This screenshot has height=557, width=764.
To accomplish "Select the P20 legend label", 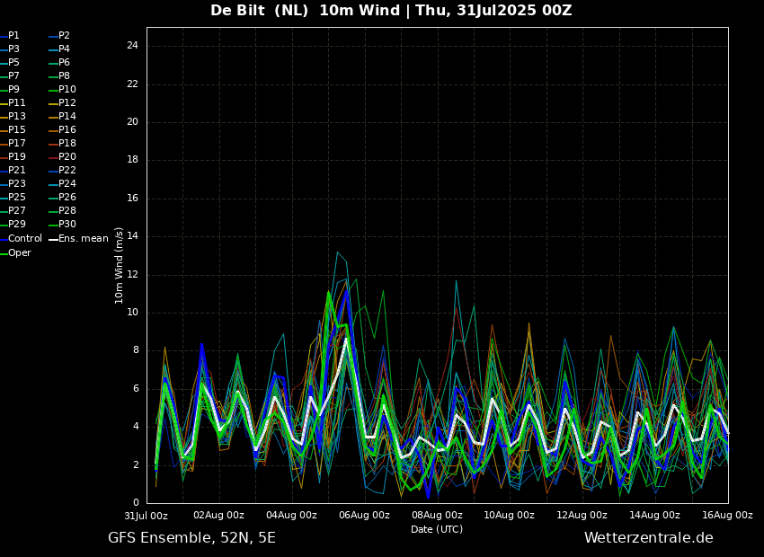I will 67,157.
